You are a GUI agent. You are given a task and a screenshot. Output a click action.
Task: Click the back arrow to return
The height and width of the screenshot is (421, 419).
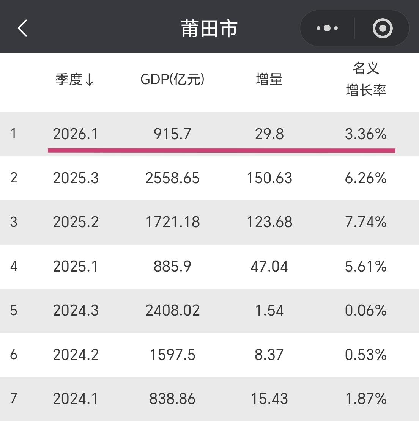click(x=22, y=28)
